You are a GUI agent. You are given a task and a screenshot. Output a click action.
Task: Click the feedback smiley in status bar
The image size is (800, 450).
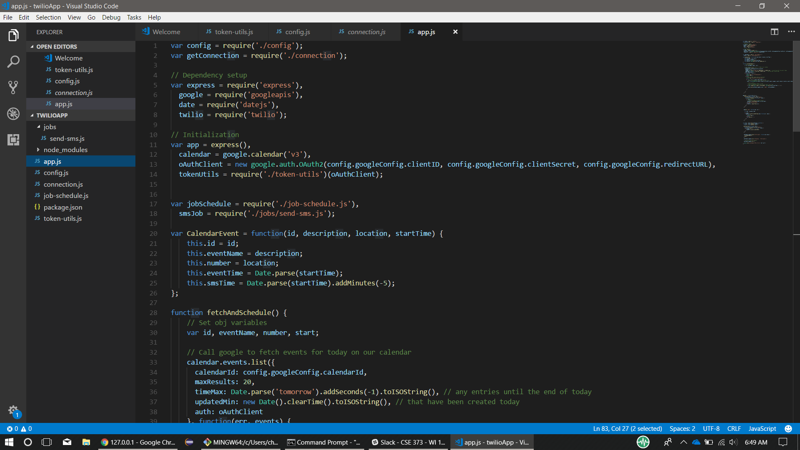(788, 428)
